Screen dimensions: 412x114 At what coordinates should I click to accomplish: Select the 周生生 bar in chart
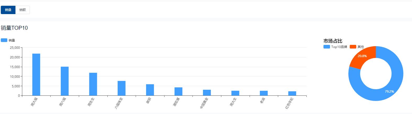93,84
